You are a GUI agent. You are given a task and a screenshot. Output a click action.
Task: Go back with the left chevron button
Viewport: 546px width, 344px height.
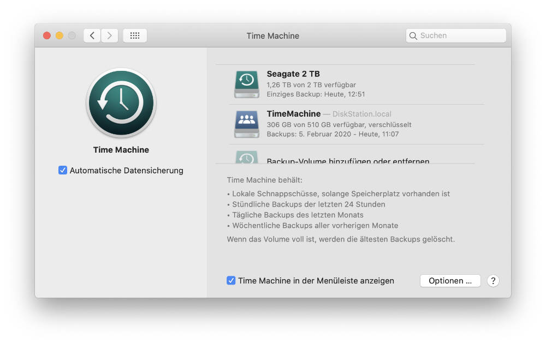tap(92, 35)
